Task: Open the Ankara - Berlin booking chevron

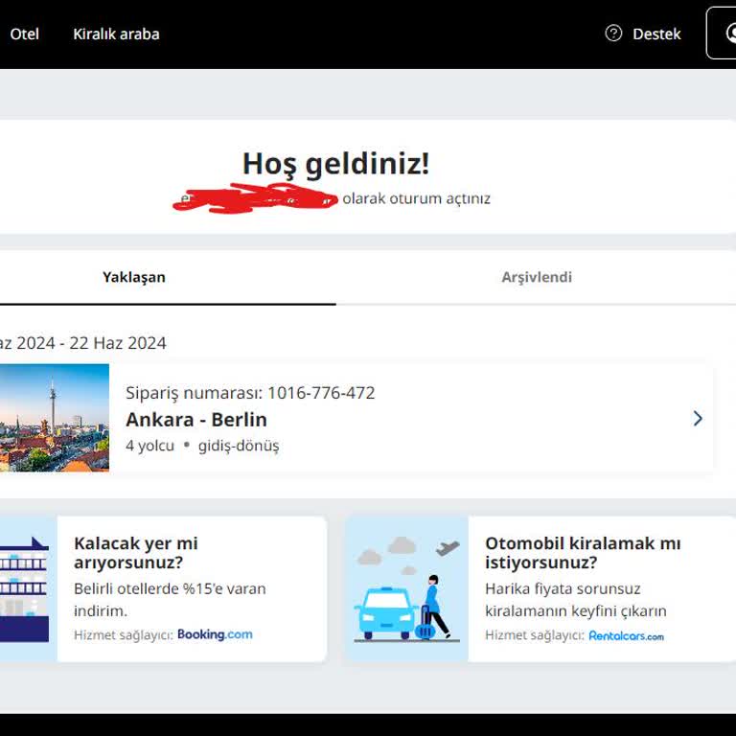Action: pyautogui.click(x=698, y=418)
